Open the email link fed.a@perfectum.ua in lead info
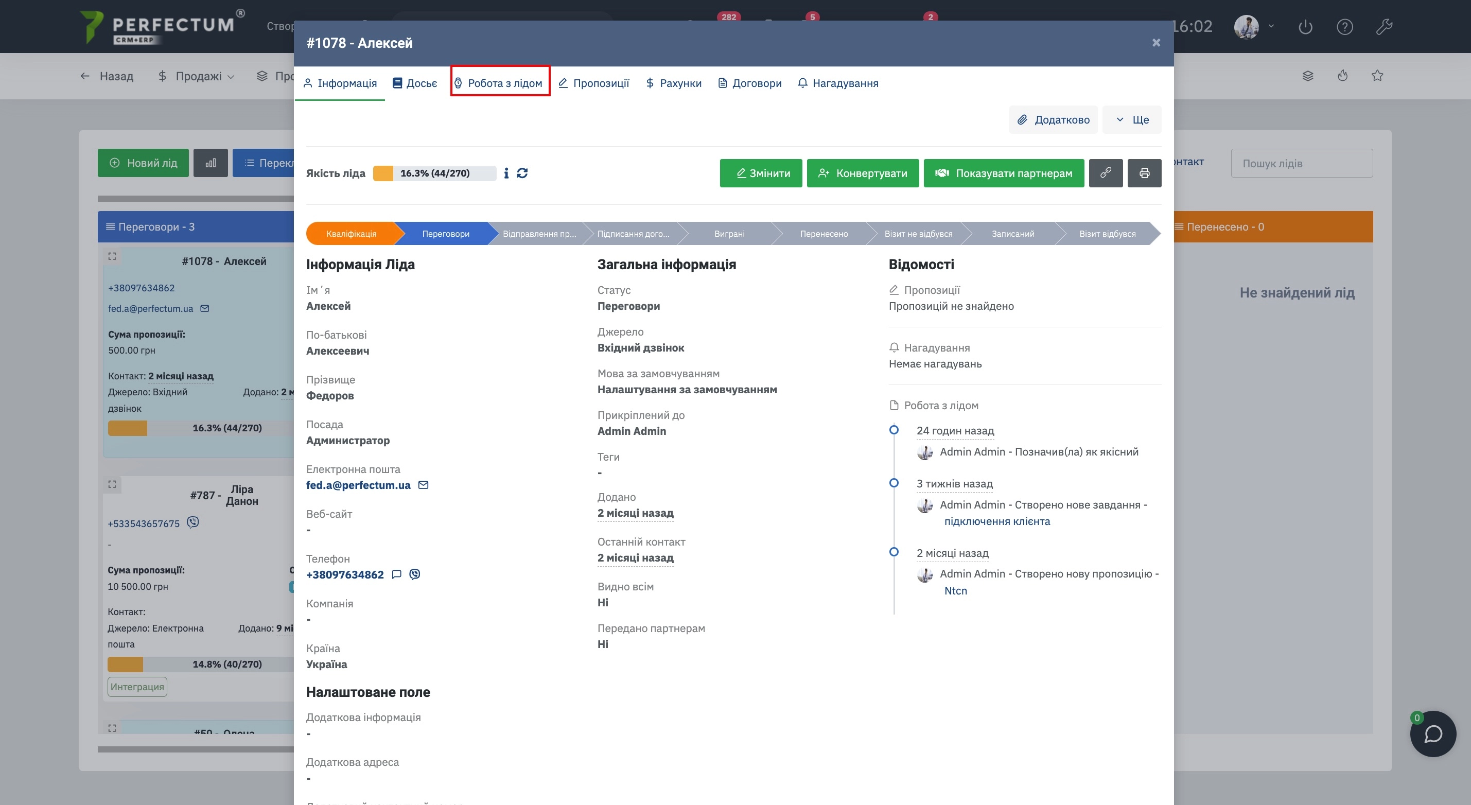The image size is (1471, 805). (358, 485)
